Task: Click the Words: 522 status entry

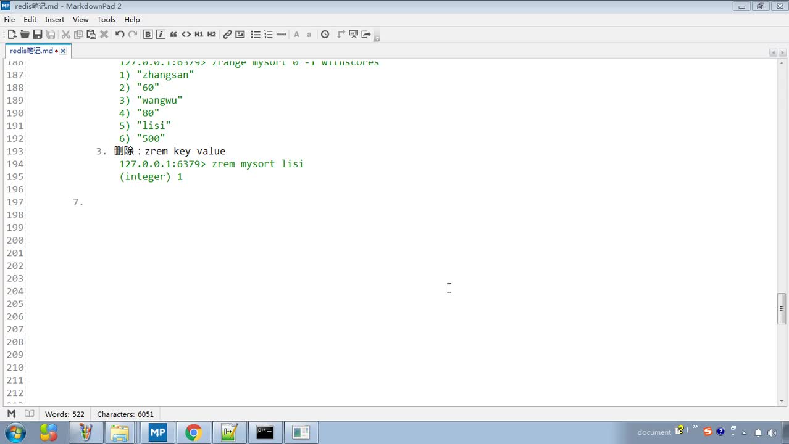Action: (65, 414)
